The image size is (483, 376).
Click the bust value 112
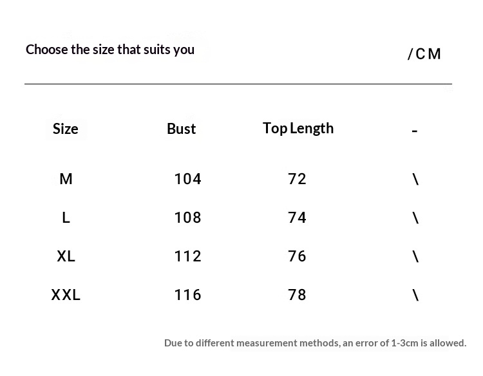(x=187, y=256)
